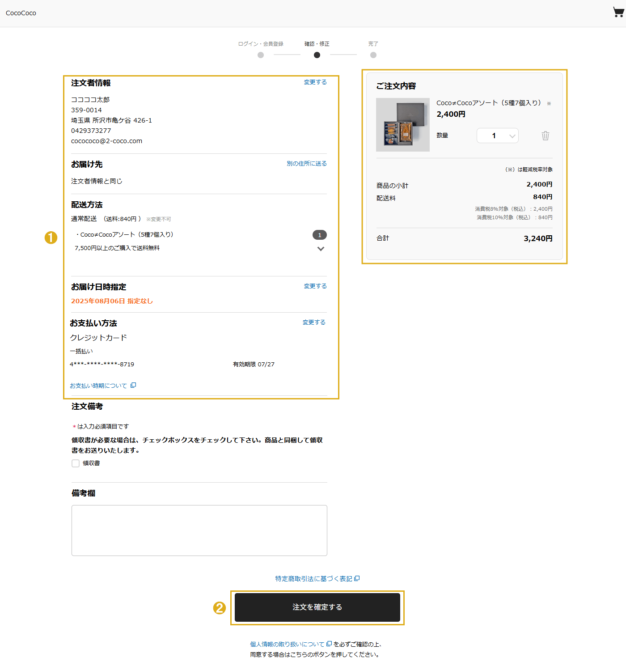Click 別の住所に送る link
The height and width of the screenshot is (662, 626).
[307, 164]
